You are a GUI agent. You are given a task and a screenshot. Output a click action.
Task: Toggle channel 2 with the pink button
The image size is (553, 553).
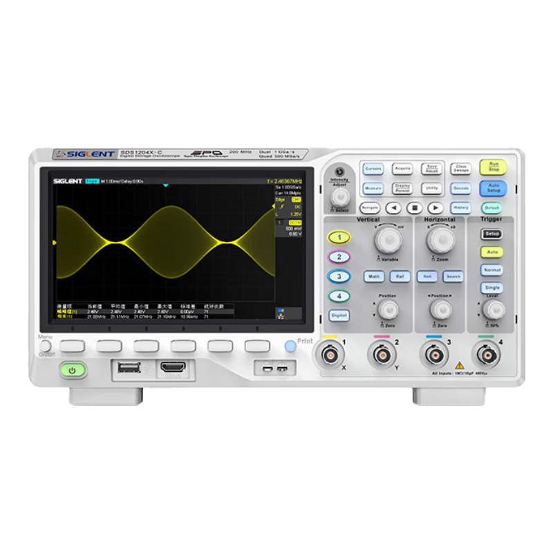pos(339,256)
